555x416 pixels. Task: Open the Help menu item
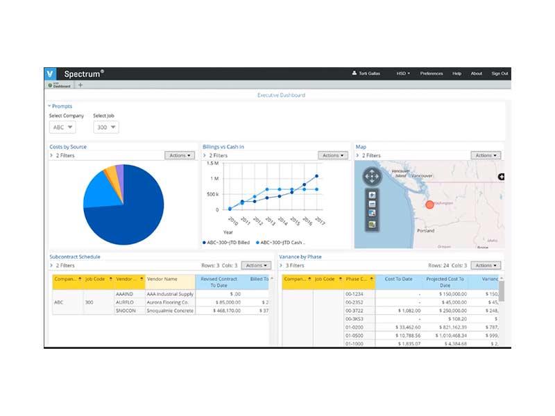coord(456,73)
